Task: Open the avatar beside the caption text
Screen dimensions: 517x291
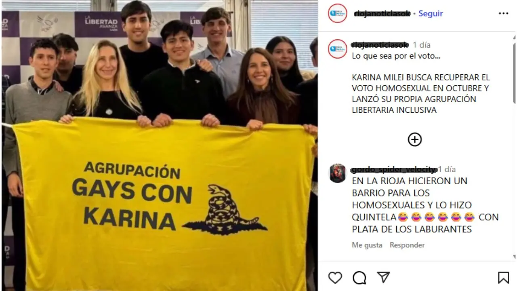Action: (x=338, y=49)
